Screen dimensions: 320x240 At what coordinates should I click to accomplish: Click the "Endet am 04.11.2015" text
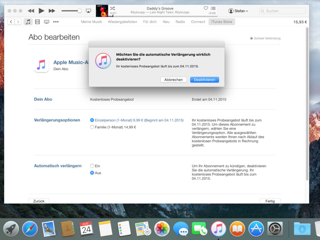click(x=209, y=100)
